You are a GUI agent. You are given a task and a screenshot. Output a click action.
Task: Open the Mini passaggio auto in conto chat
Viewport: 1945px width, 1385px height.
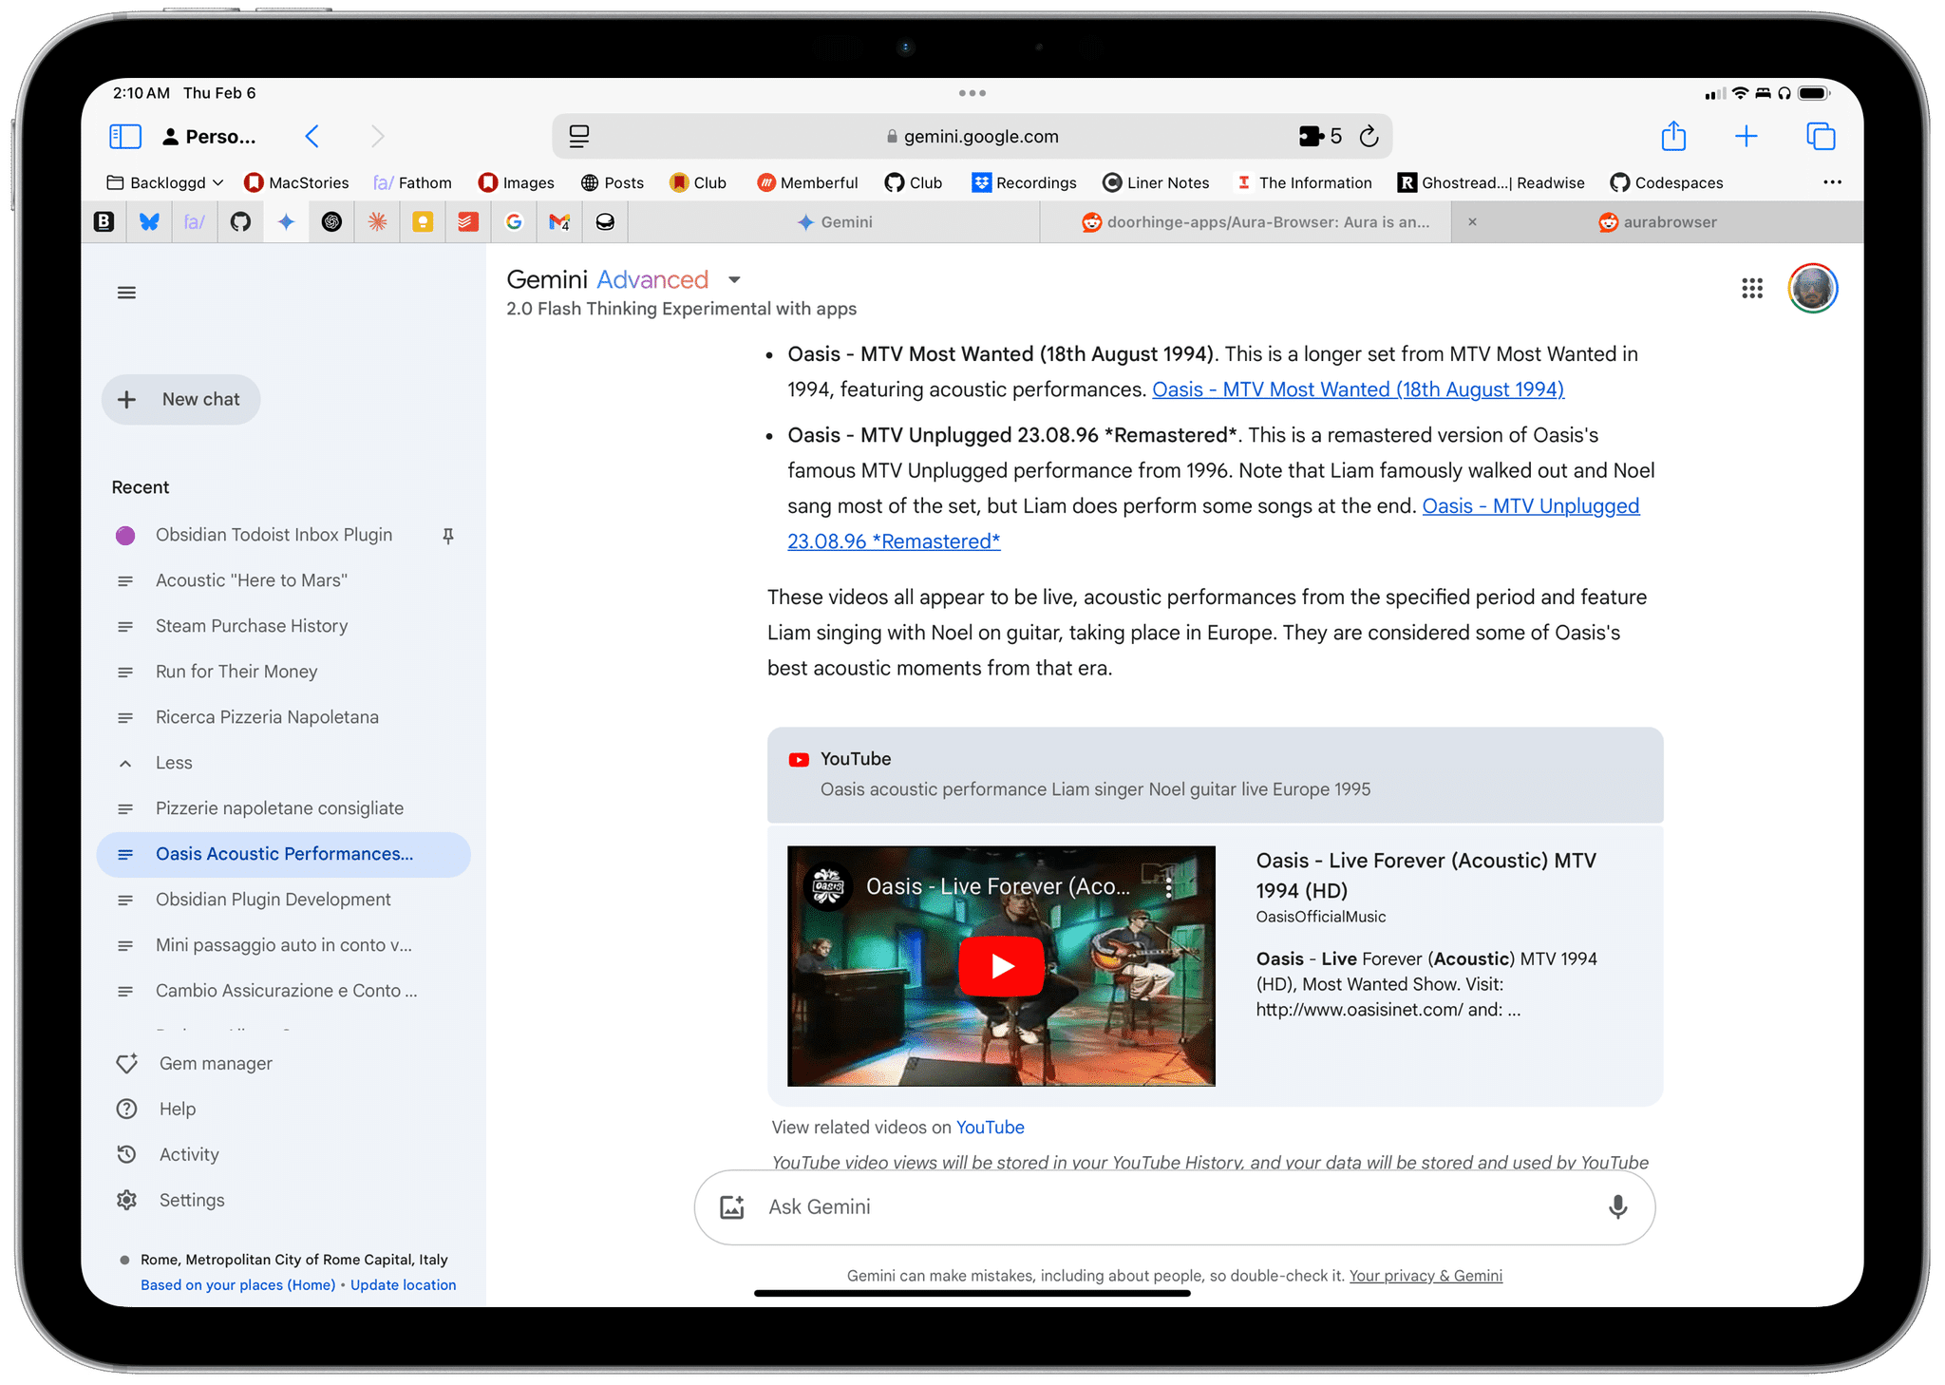coord(283,945)
